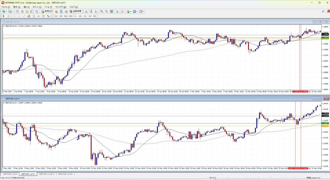Expand the profiles dropdown in toolbar
Image resolution: width=330 pixels, height=180 pixels.
[12, 11]
